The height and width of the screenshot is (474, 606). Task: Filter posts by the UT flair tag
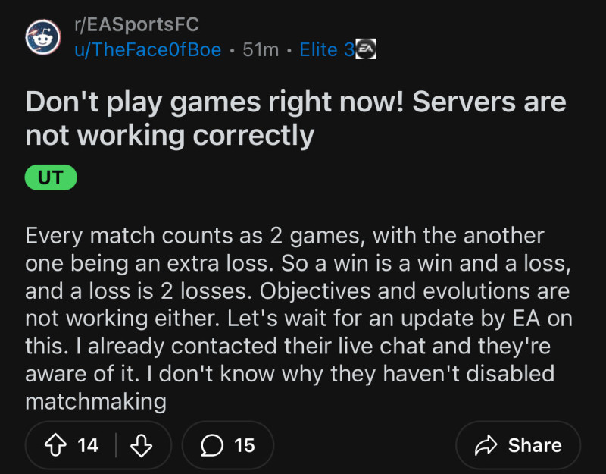click(x=51, y=178)
